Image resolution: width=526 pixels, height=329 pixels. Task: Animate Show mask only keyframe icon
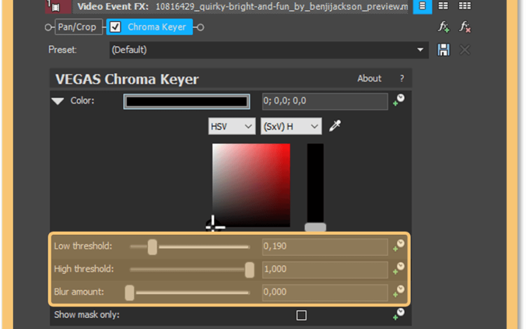398,315
